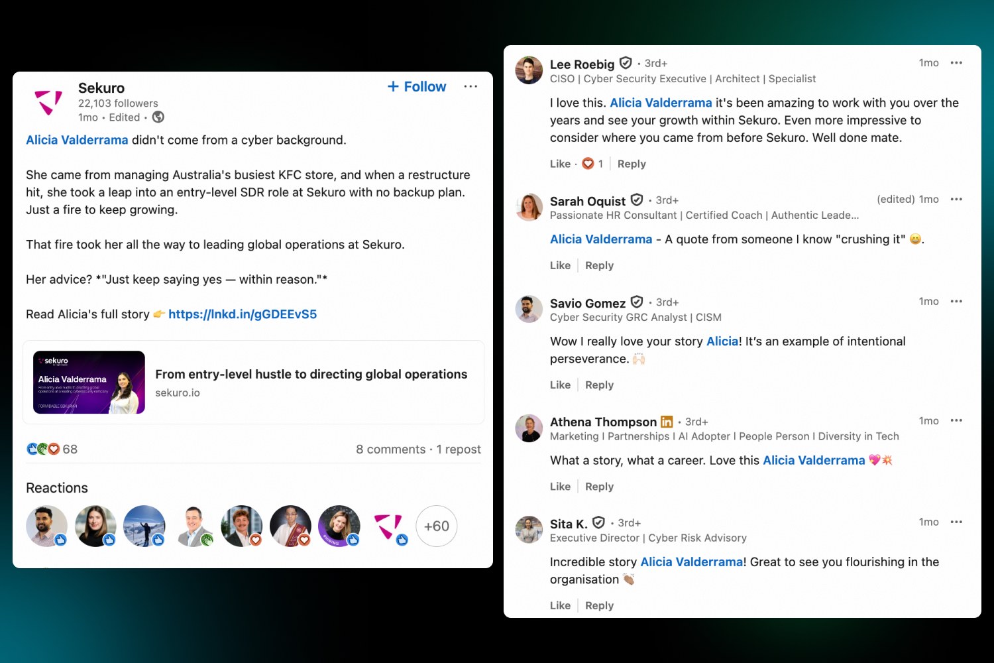Open more options on Lee Roebig's comment
994x663 pixels.
click(x=956, y=63)
